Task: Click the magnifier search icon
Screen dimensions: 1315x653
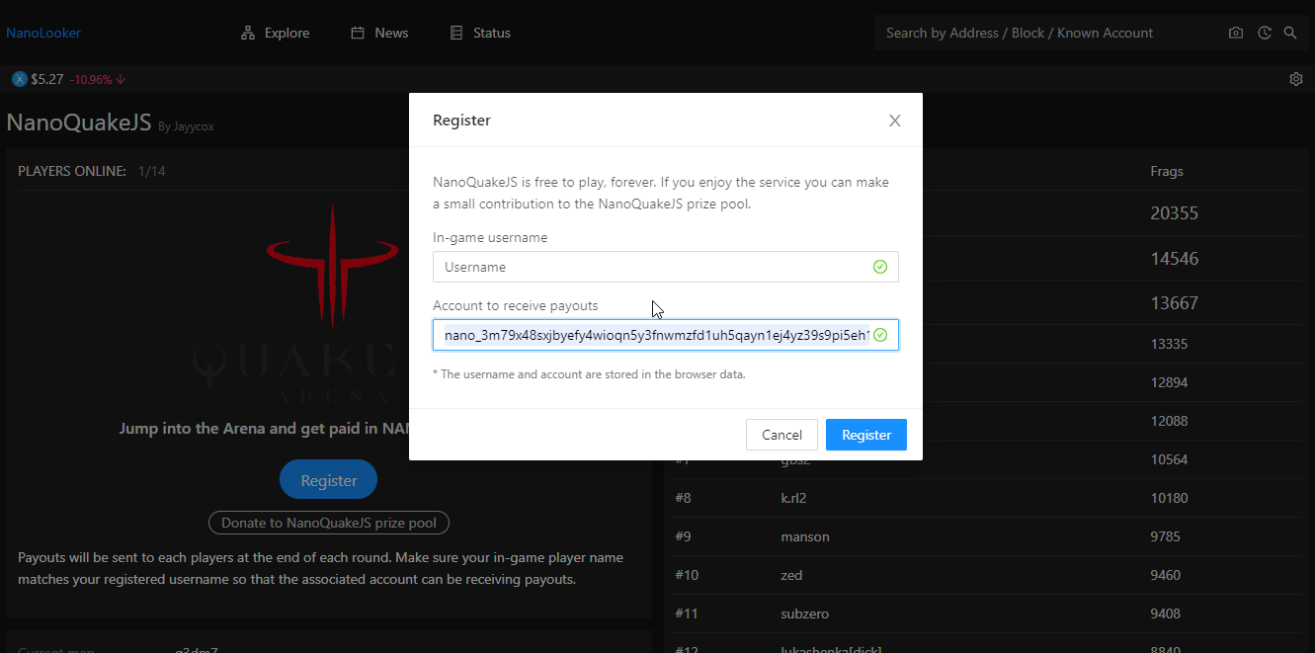Action: click(x=1290, y=33)
